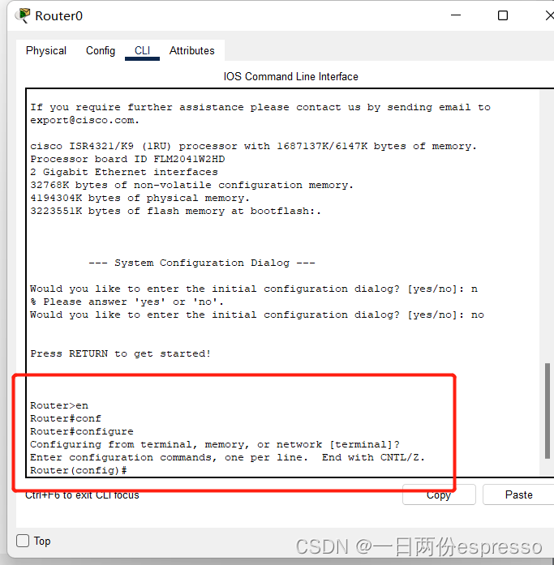Enable the Top checkbox
Image resolution: width=554 pixels, height=565 pixels.
click(x=23, y=541)
